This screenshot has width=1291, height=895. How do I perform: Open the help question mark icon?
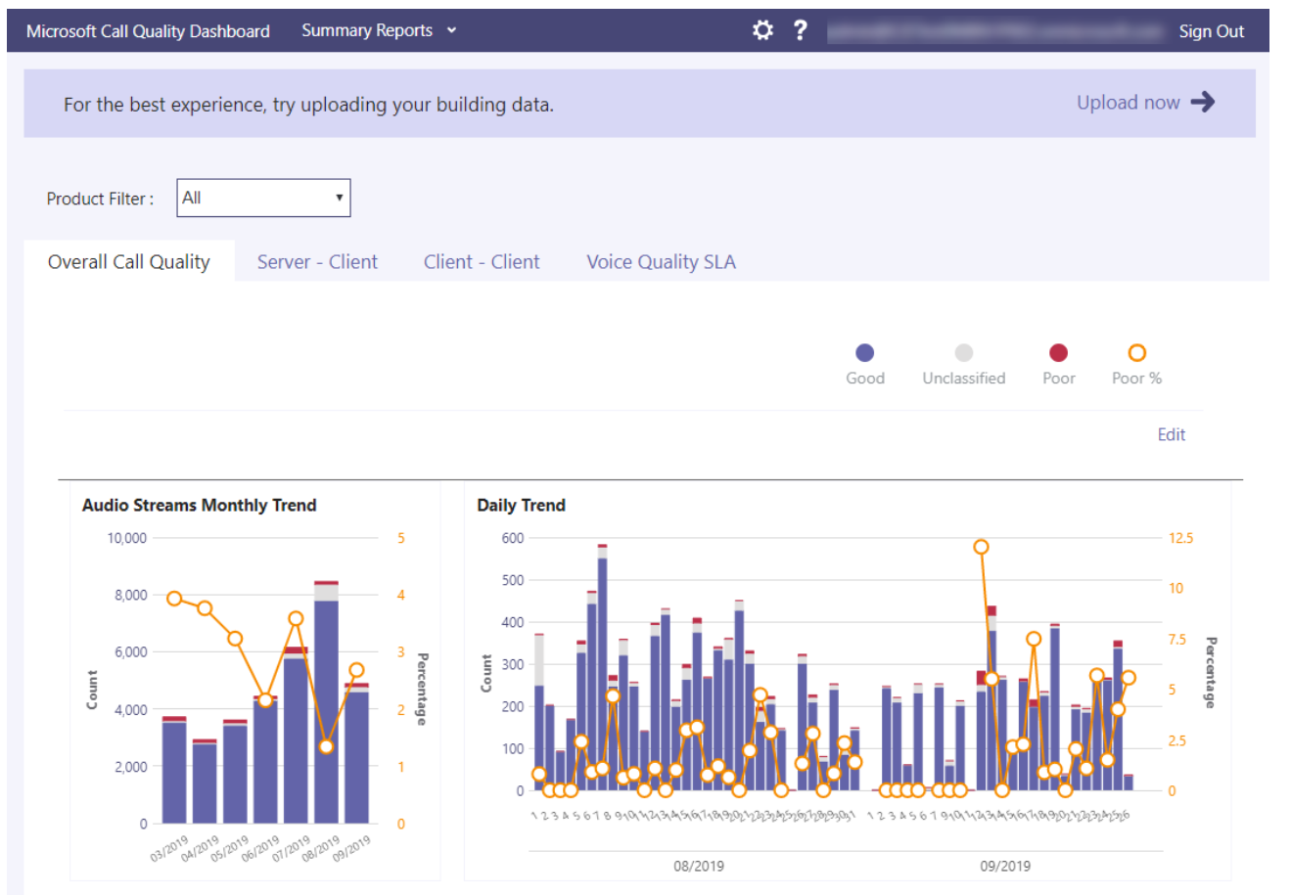[x=801, y=30]
